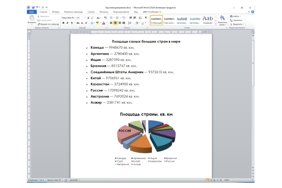Open Font dialog launcher in Шрифт group
This screenshot has height=188, width=282.
(x=107, y=28)
